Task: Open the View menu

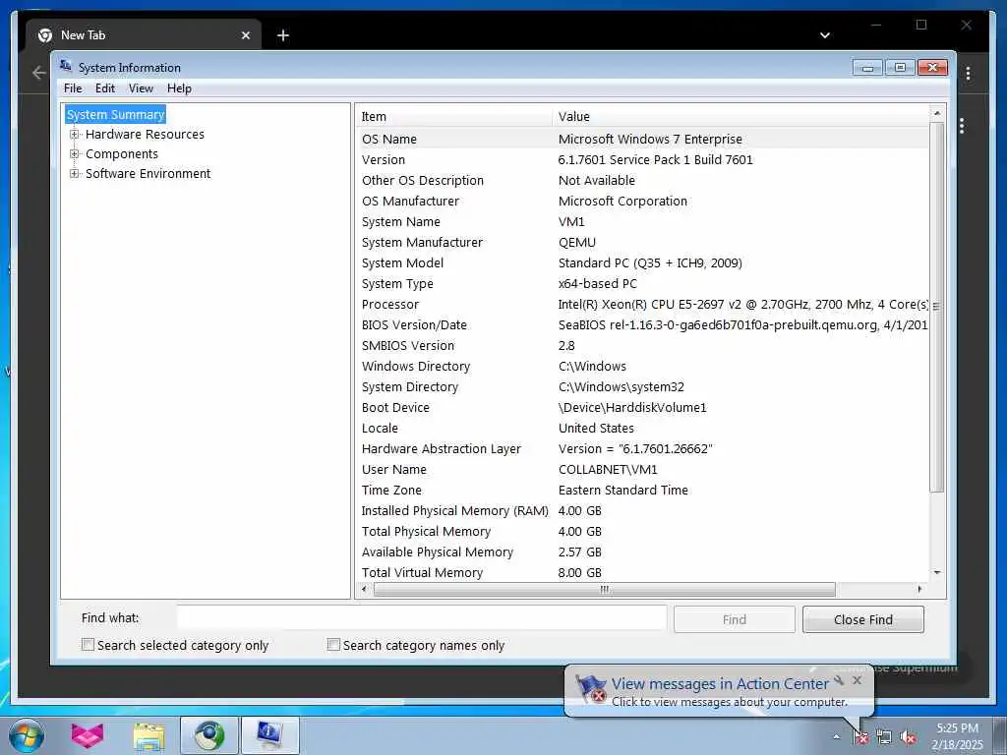Action: click(x=141, y=88)
